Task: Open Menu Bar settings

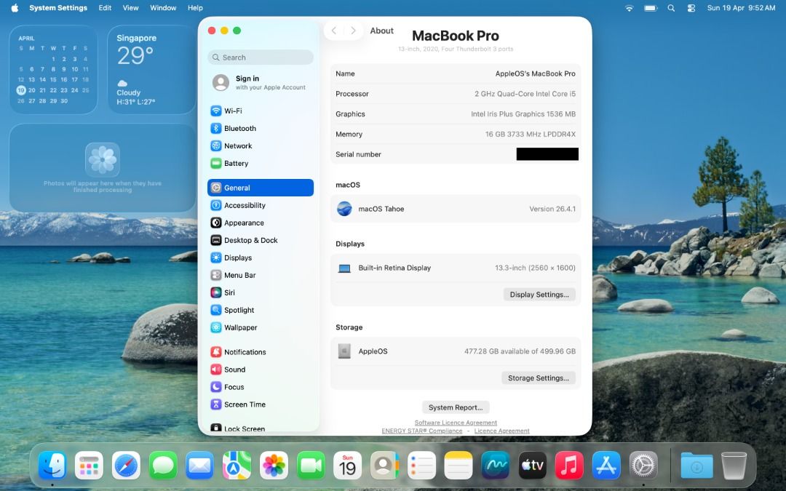Action: click(x=260, y=275)
